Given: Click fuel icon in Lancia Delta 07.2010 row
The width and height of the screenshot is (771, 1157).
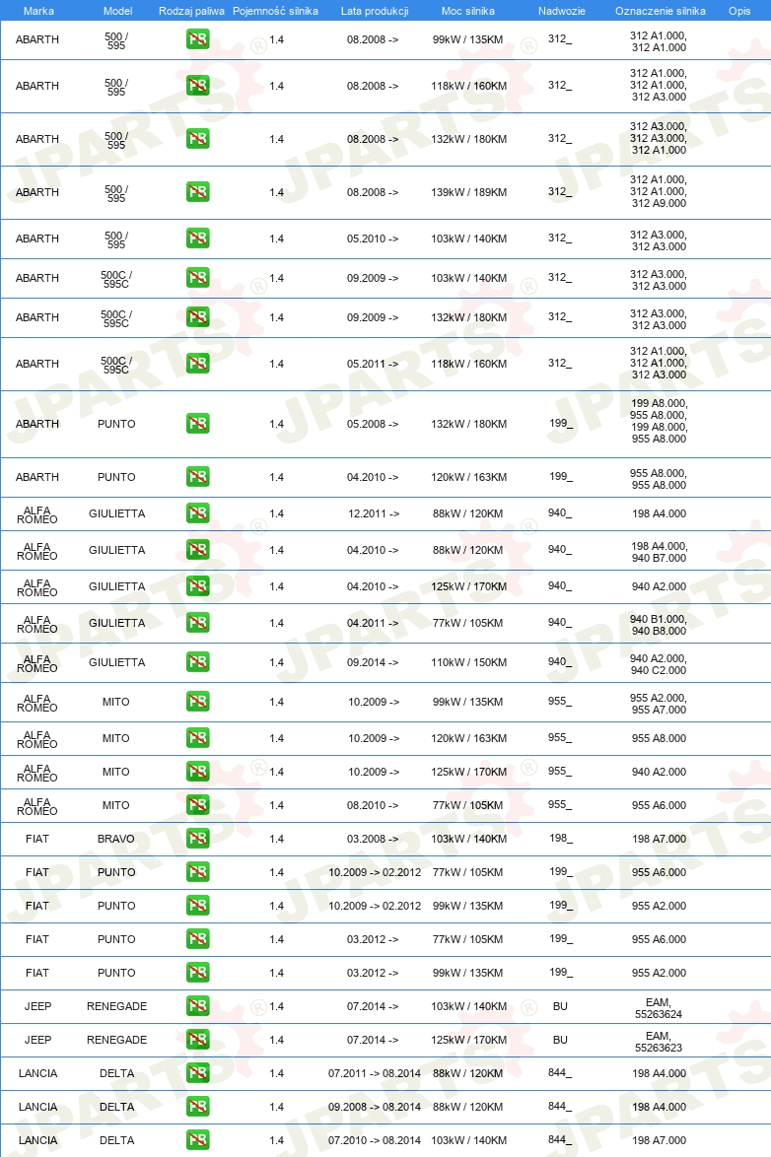Looking at the screenshot, I should click(197, 1140).
